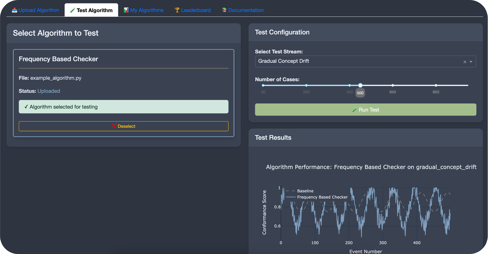488x254 pixels.
Task: Toggle the Baseline legend entry in chart
Action: click(305, 191)
